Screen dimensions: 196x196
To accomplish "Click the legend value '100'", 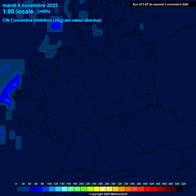I will tap(50, 184).
